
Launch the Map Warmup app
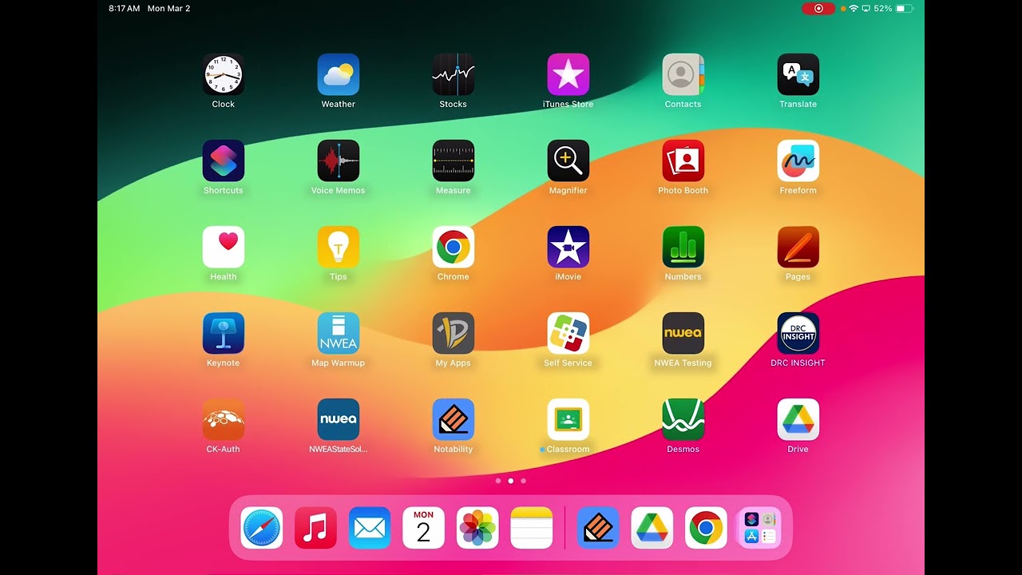click(339, 333)
